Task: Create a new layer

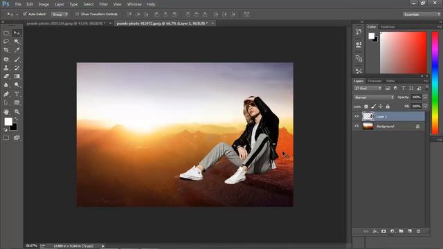Action: point(410,231)
